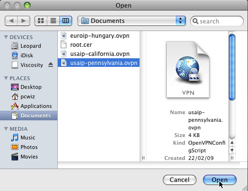248x191 pixels.
Task: Collapse the MEDIA sidebar section
Action: tap(6, 129)
